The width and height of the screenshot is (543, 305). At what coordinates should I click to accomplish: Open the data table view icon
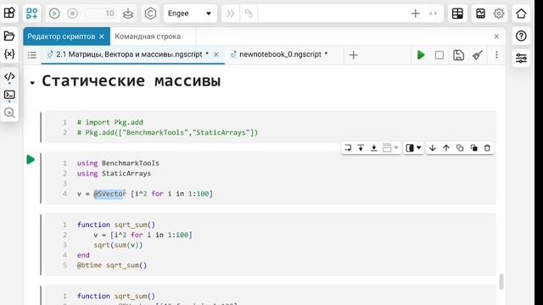pos(457,14)
